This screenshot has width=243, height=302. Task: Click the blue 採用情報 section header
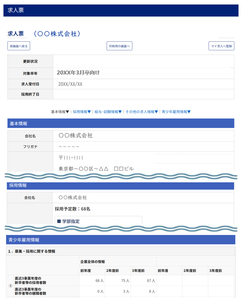(x=121, y=185)
